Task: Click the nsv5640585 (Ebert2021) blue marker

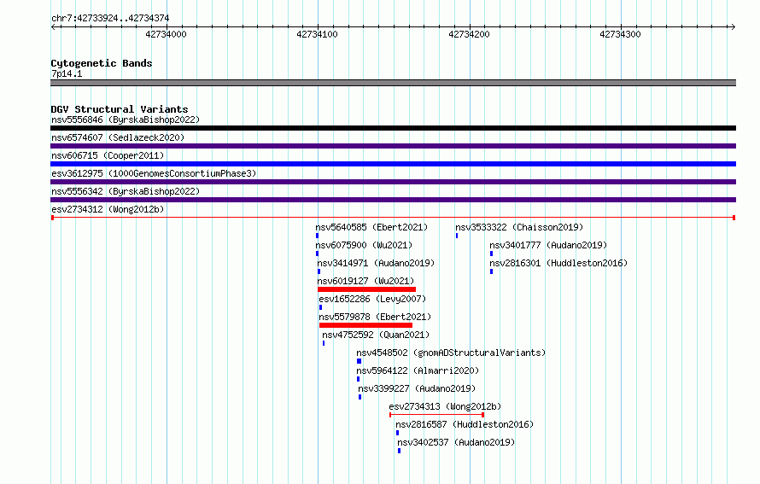Action: pyautogui.click(x=318, y=236)
